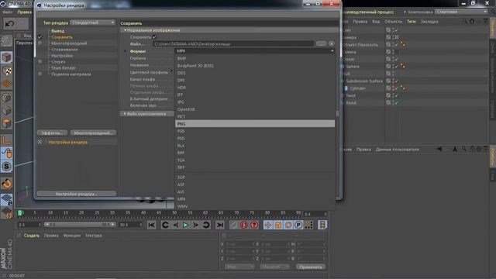Toggle the Point Level Animation dots icon
This screenshot has width=496, height=279.
[308, 225]
